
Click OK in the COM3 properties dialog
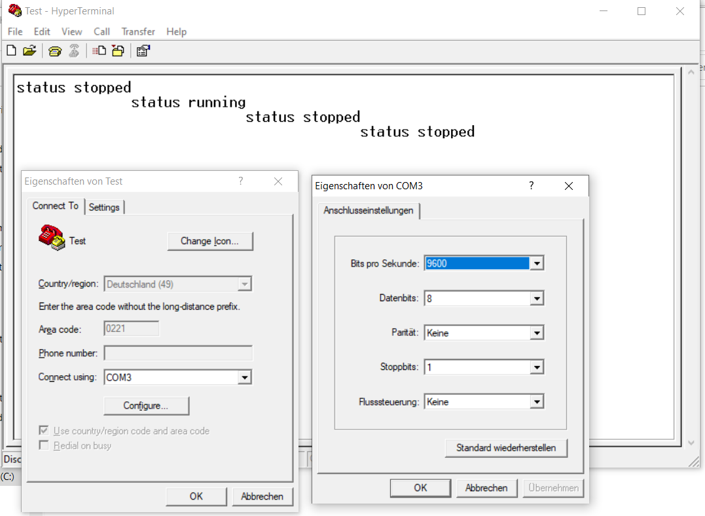click(420, 488)
